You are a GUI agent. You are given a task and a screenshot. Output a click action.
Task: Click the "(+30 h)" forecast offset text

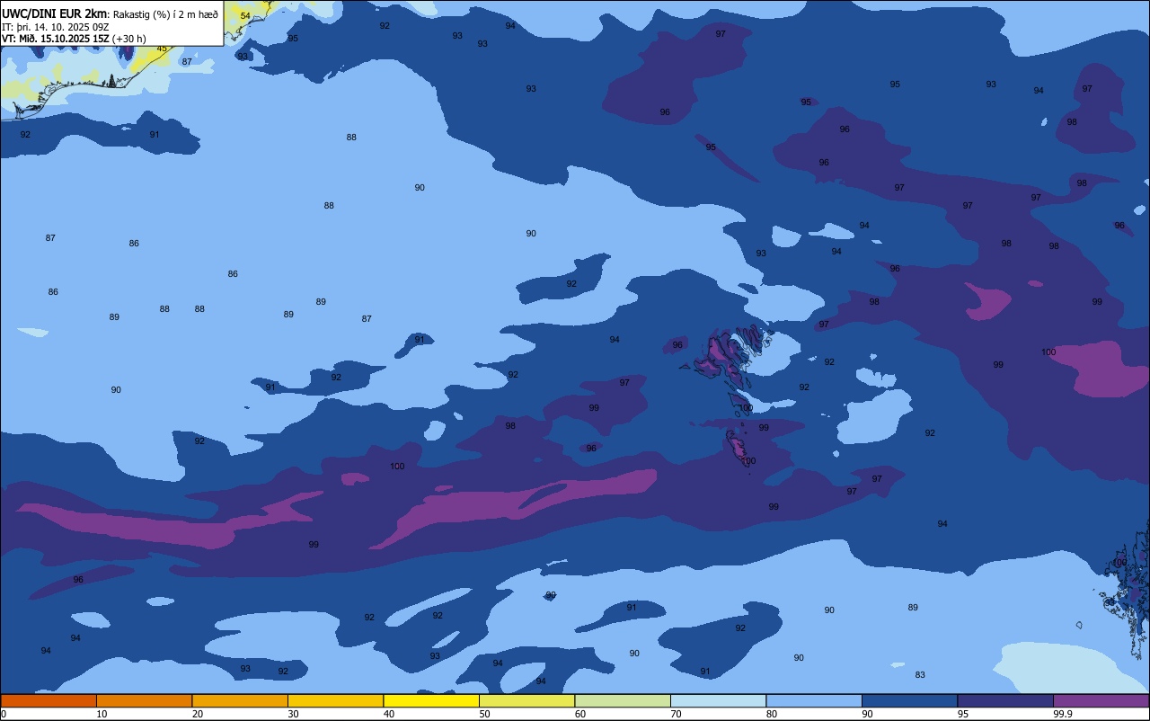(129, 39)
